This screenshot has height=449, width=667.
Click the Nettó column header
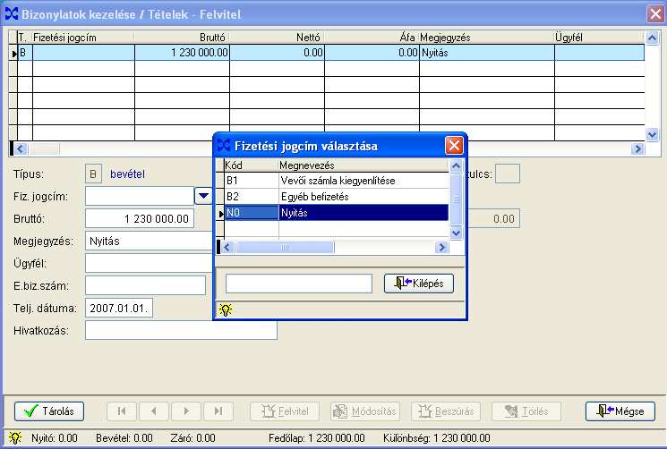coord(277,38)
